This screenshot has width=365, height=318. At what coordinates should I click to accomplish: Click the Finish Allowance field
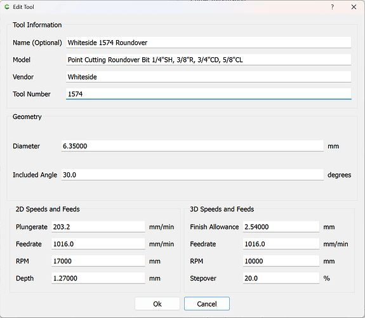point(281,227)
